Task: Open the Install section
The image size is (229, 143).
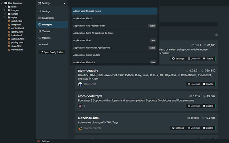Action: pyautogui.click(x=52, y=44)
